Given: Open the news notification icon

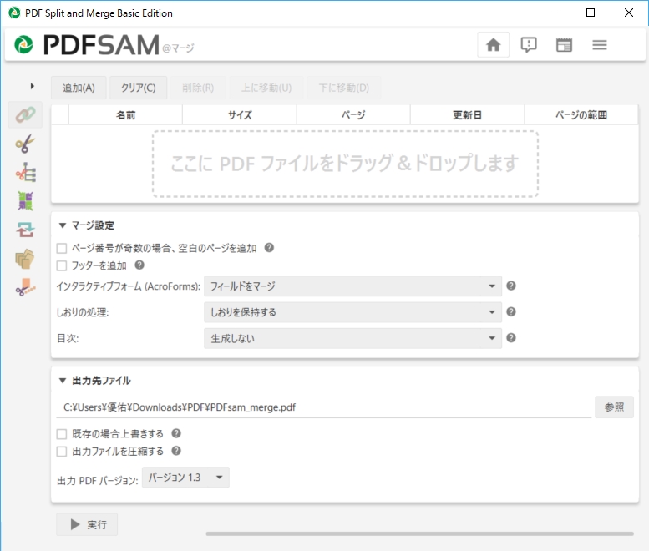Looking at the screenshot, I should click(529, 45).
